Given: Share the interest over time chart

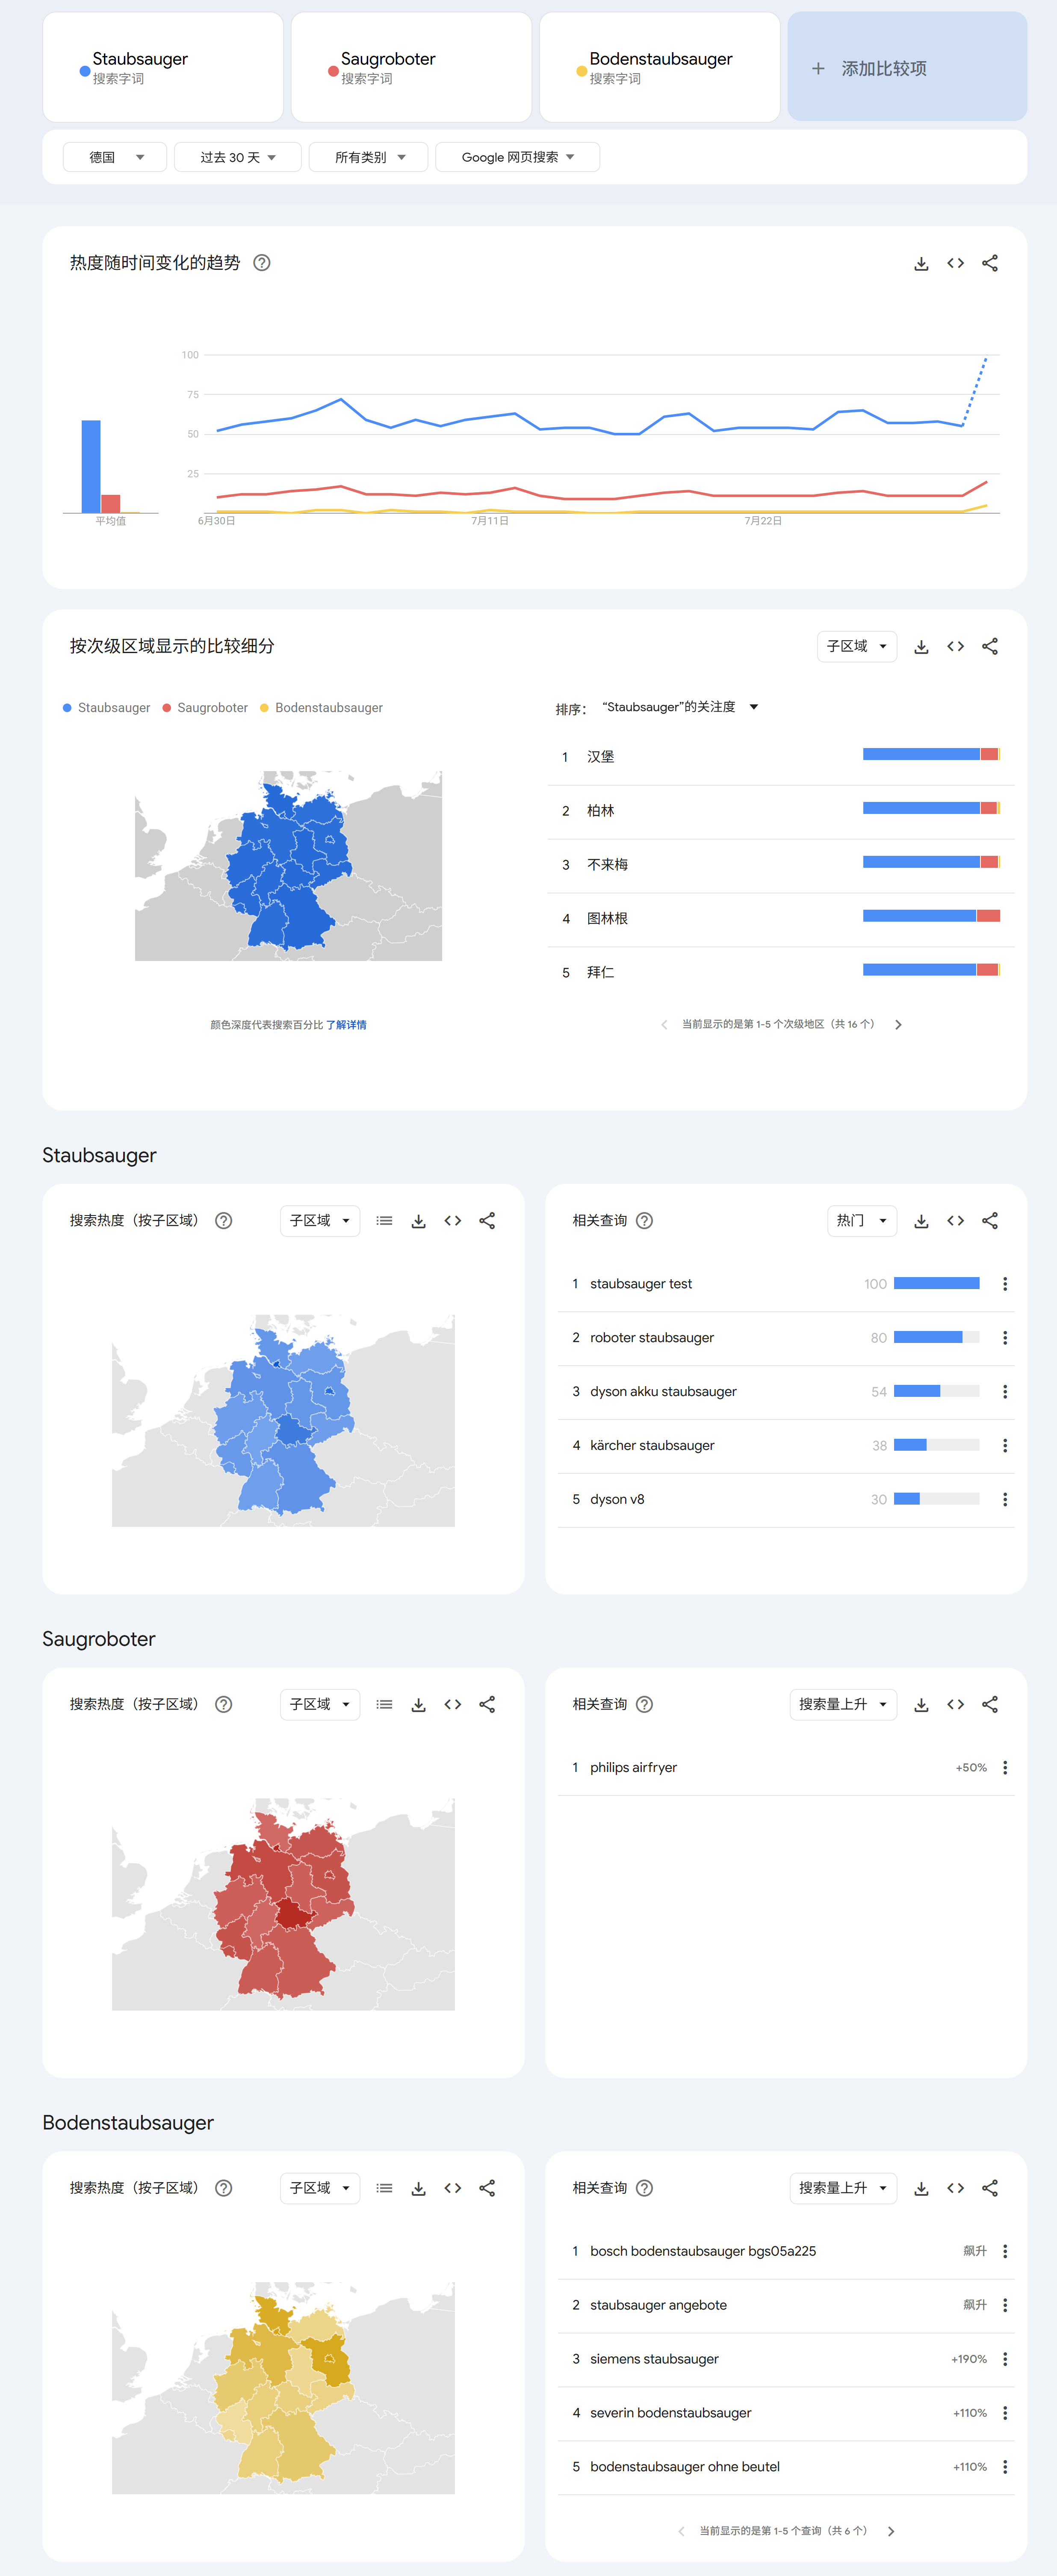Looking at the screenshot, I should coord(989,263).
